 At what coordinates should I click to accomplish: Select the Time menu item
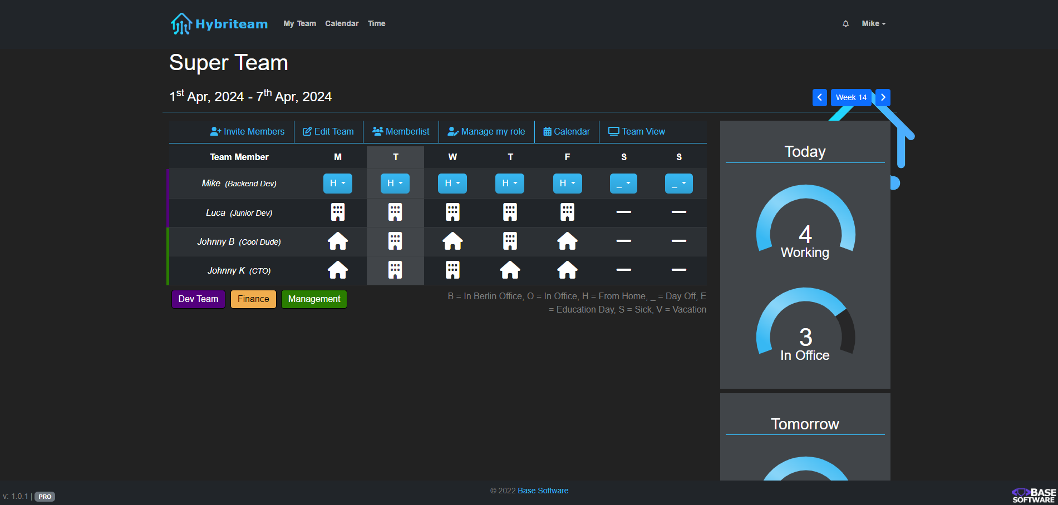pos(376,23)
